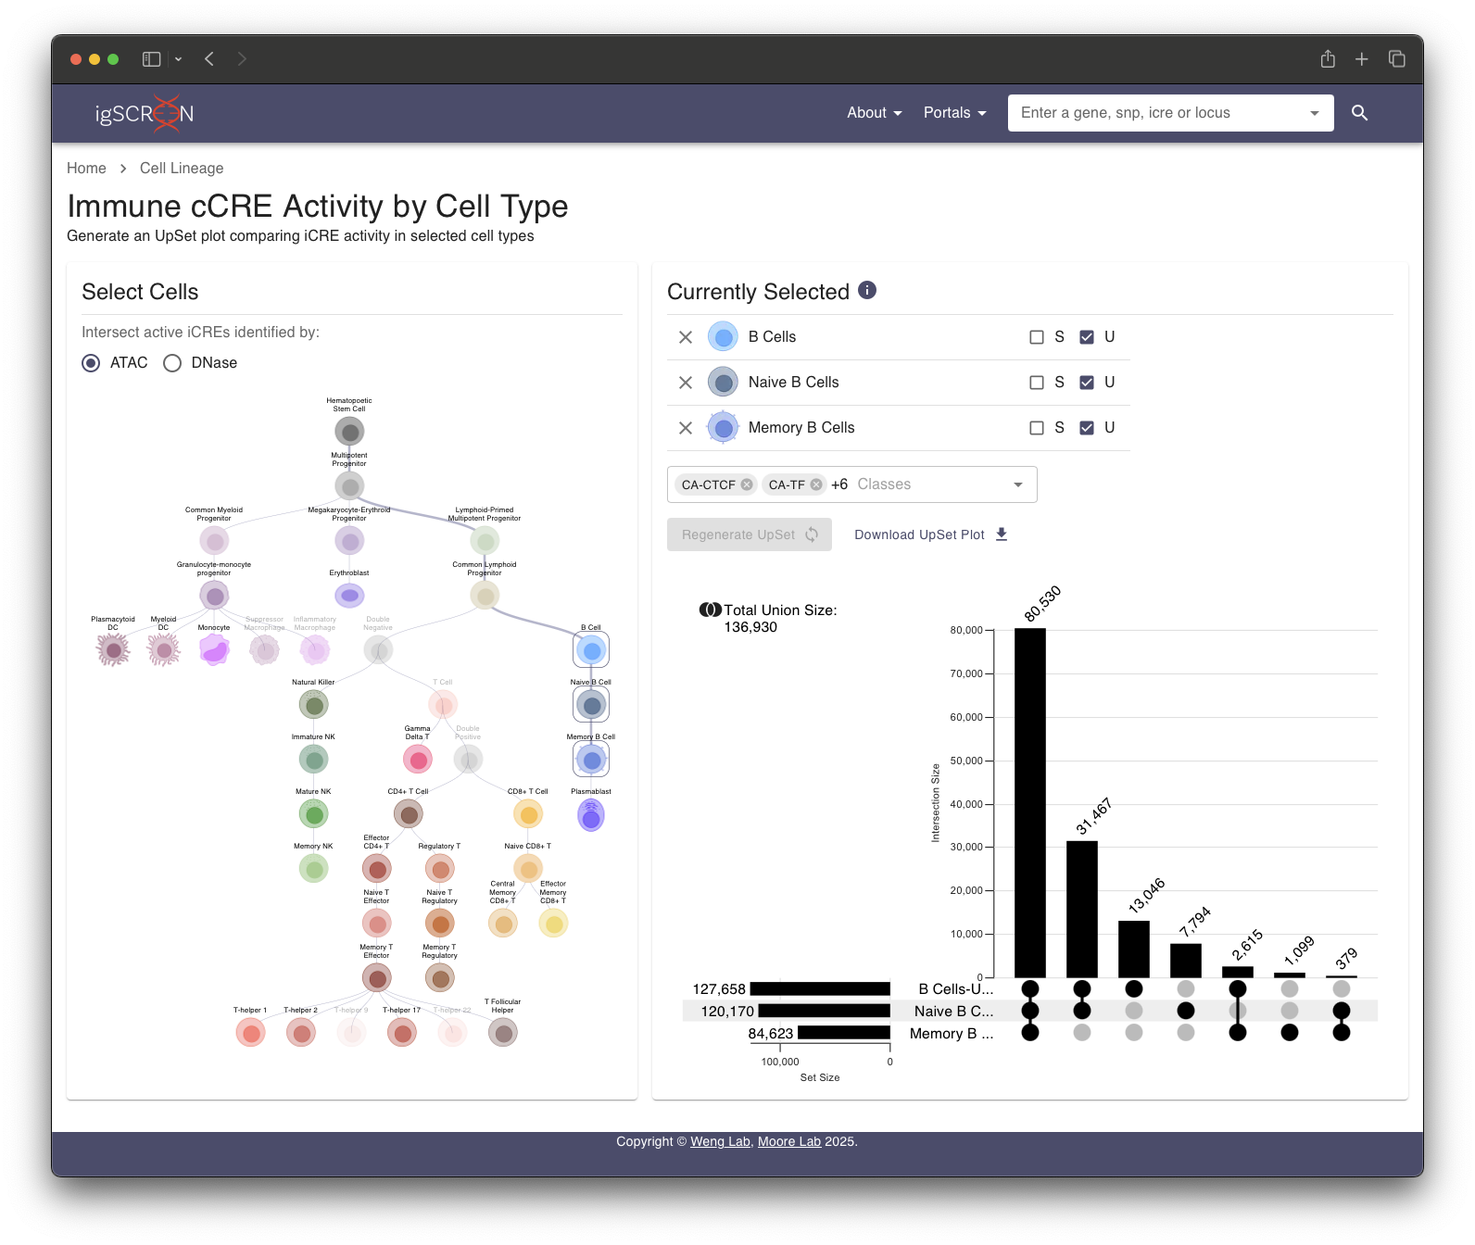Image resolution: width=1475 pixels, height=1245 pixels.
Task: Click the 80,530 intersection bar
Action: click(1029, 802)
